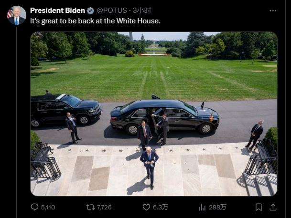Like the tweet with heart icon
The image size is (291, 218).
click(x=146, y=207)
